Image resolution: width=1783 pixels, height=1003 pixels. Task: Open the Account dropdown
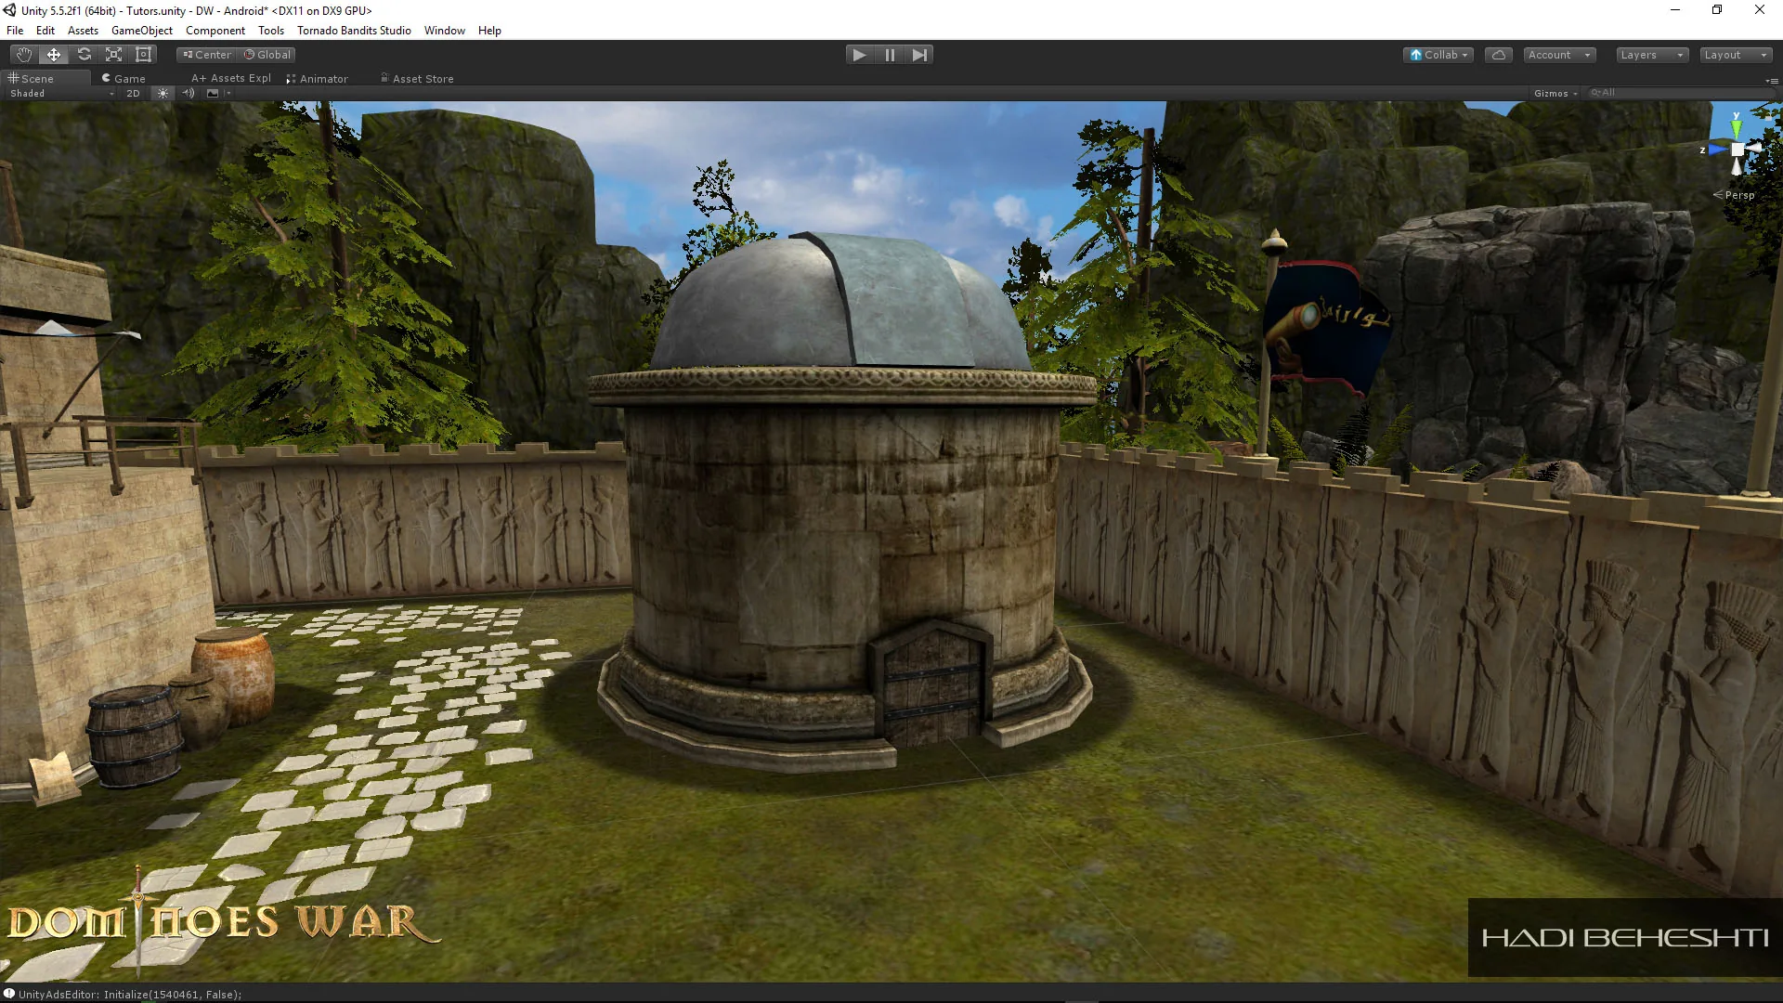(1559, 55)
